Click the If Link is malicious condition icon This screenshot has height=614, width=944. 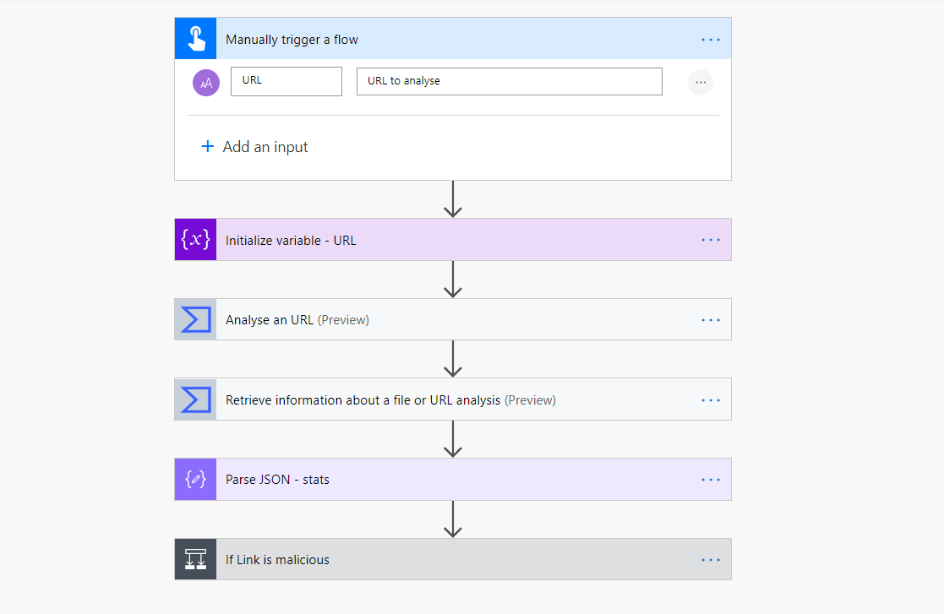click(x=195, y=559)
